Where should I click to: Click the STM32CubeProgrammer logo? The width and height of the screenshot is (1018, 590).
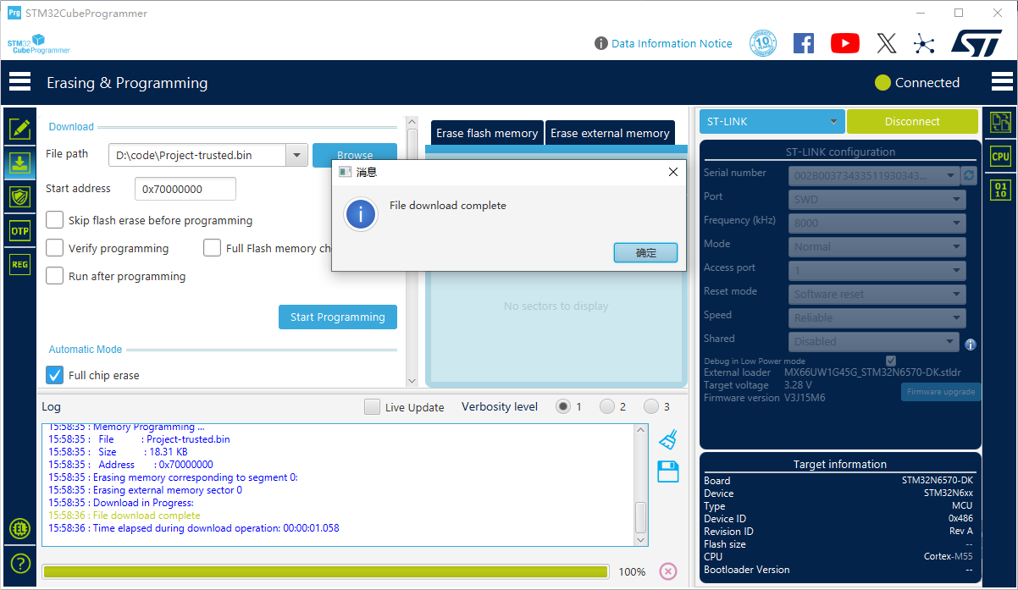click(37, 44)
